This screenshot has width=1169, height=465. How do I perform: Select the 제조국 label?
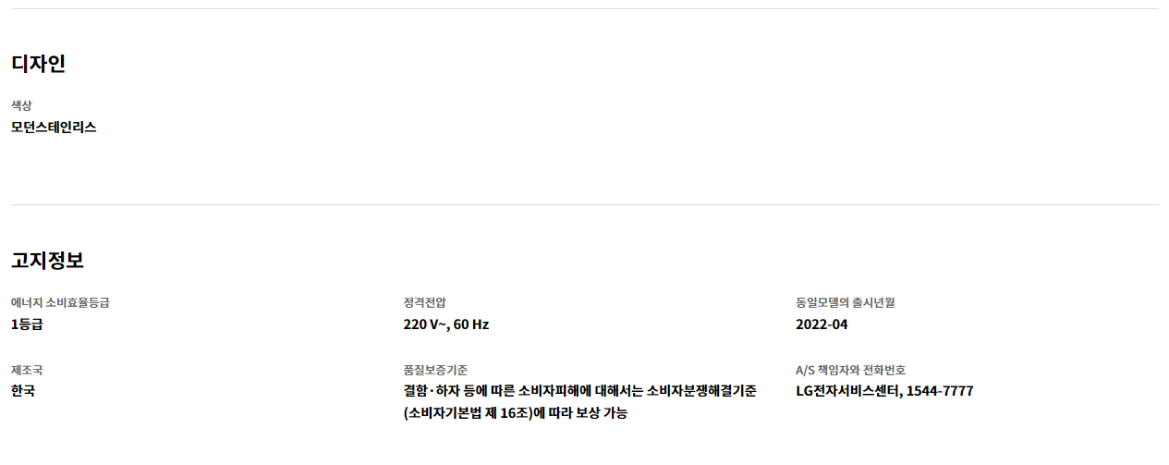coord(27,370)
